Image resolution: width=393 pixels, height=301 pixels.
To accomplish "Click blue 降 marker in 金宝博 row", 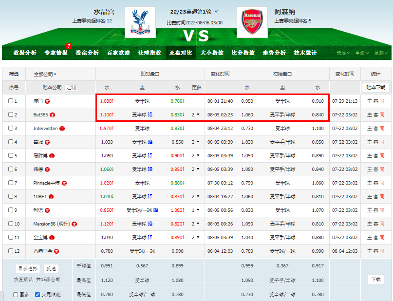I will 150,237.
